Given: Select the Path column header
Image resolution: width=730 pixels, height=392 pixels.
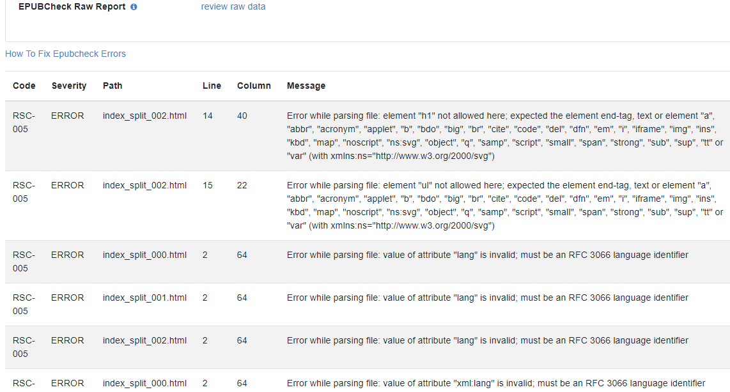Looking at the screenshot, I should tap(113, 86).
